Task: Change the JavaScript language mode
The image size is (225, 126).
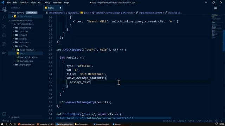Action: [208, 121]
